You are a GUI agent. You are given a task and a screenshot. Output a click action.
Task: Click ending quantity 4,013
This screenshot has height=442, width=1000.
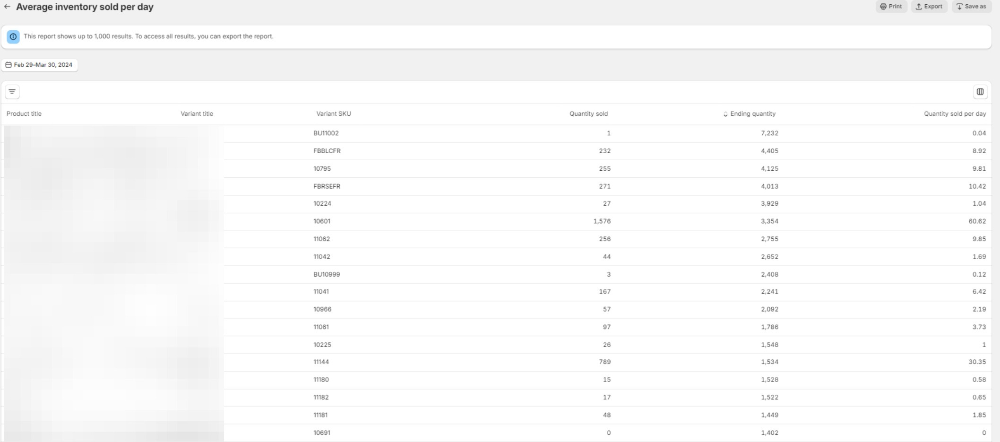coord(769,186)
